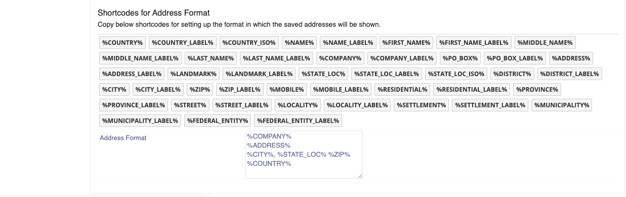This screenshot has width=626, height=197.
Task: Click the %LANDMARK% shortcode tag
Action: 193,74
